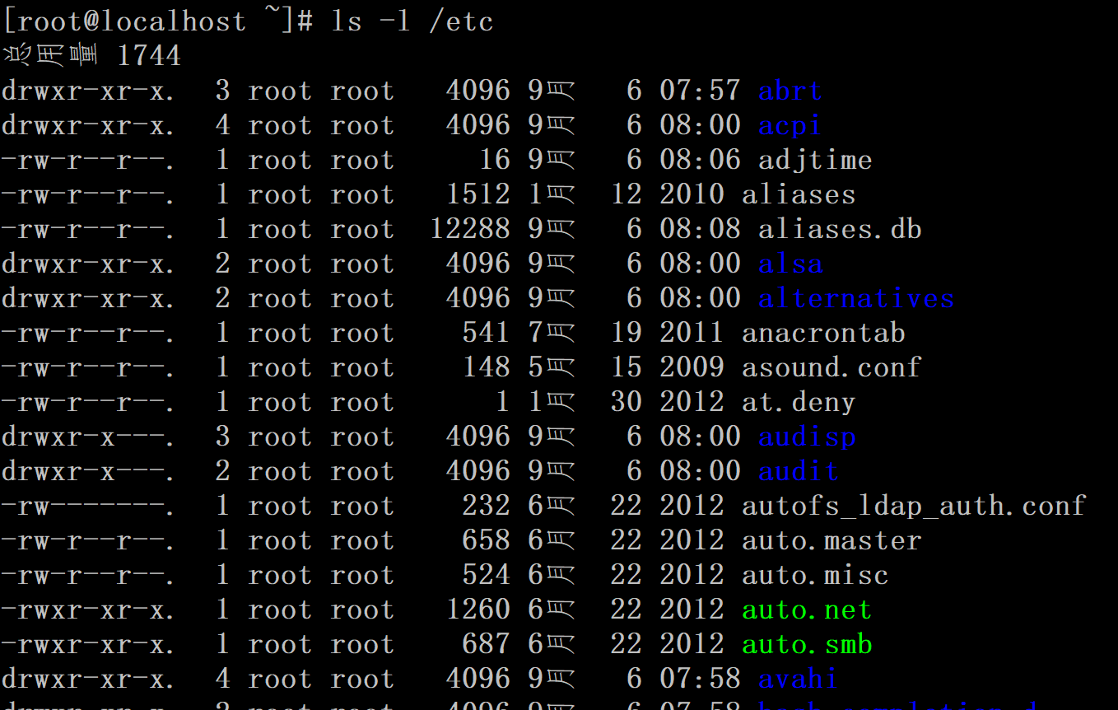Click the link count 3 in abrt row

(223, 91)
